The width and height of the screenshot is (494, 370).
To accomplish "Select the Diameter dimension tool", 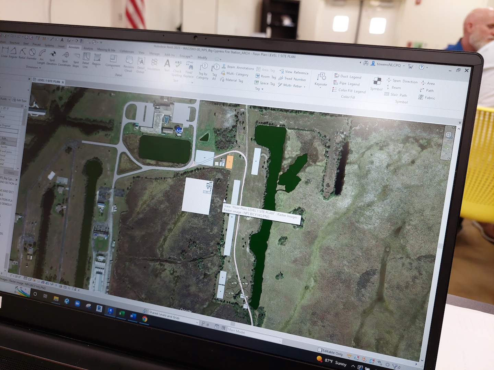I will pos(32,54).
